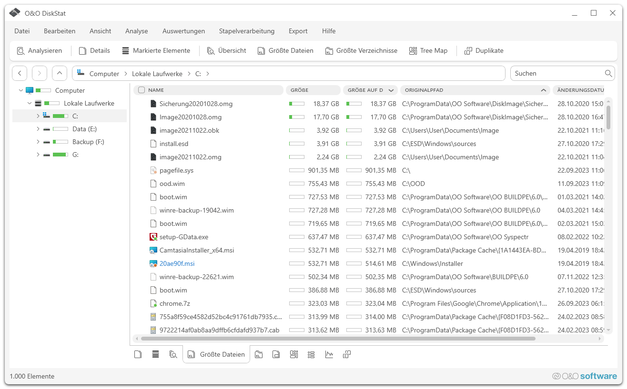This screenshot has width=627, height=389.
Task: Expand the Backup (F:) drive node
Action: click(38, 142)
